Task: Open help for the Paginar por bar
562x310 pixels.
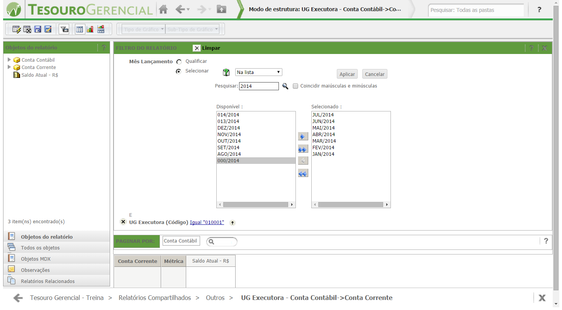Action: click(x=546, y=241)
